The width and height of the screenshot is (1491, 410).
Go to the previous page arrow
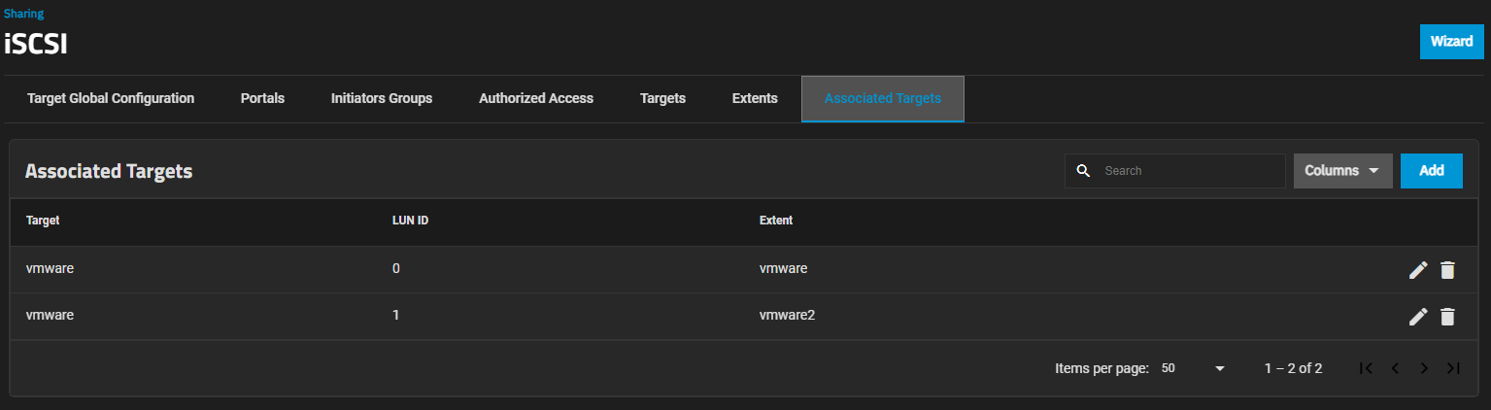(1395, 368)
